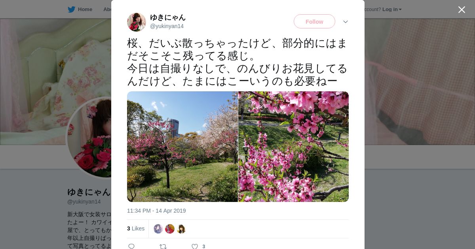
Task: Follow the account @yukinyan14
Action: [x=314, y=21]
